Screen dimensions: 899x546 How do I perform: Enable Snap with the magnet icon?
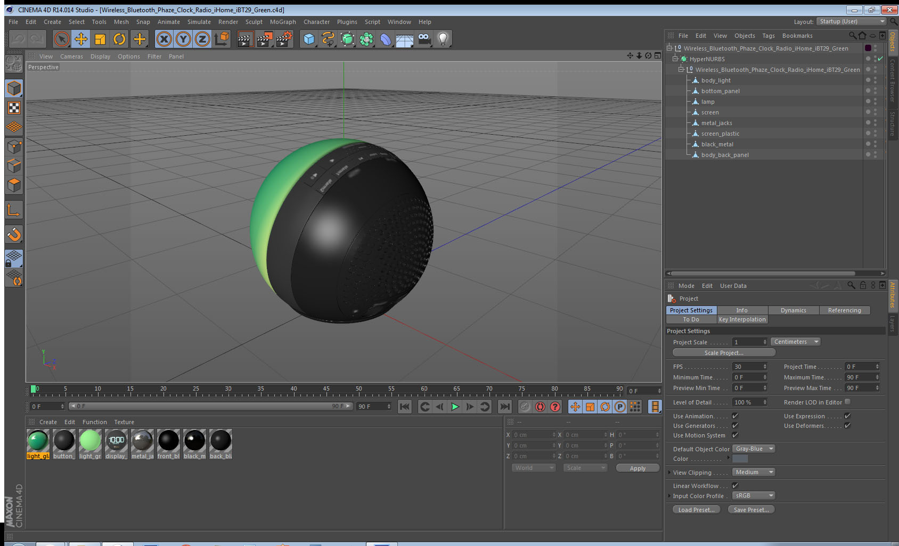pyautogui.click(x=14, y=234)
